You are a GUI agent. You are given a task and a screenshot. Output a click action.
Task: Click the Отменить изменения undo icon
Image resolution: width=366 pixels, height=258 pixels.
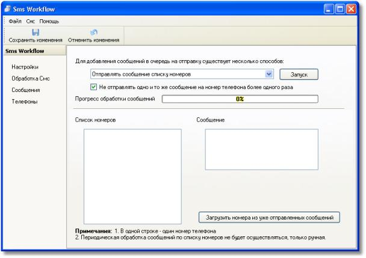coord(93,32)
